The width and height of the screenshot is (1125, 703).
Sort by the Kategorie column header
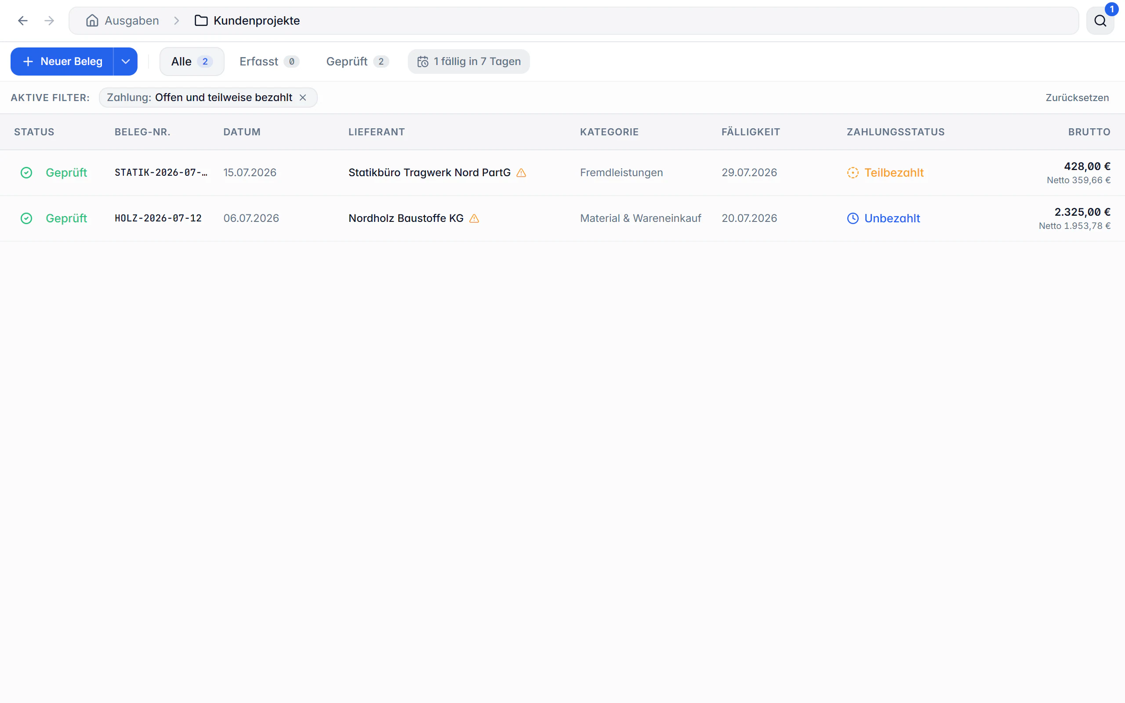tap(609, 132)
